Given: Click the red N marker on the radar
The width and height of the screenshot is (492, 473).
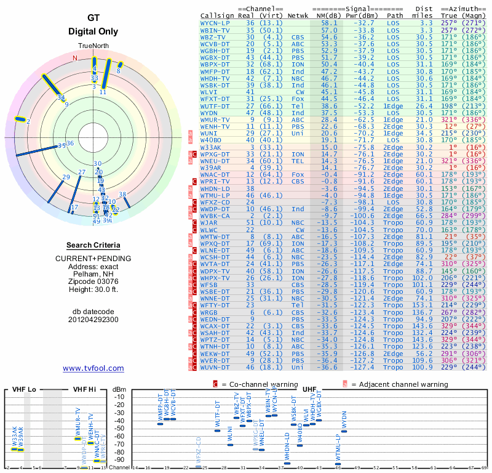Looking at the screenshot, I should pos(75,58).
